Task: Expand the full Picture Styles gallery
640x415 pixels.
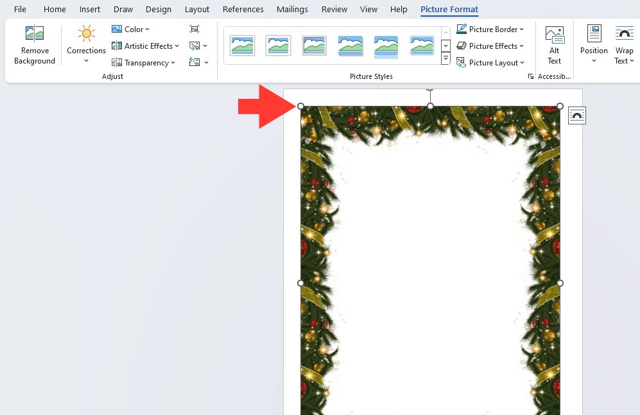Action: pyautogui.click(x=445, y=58)
